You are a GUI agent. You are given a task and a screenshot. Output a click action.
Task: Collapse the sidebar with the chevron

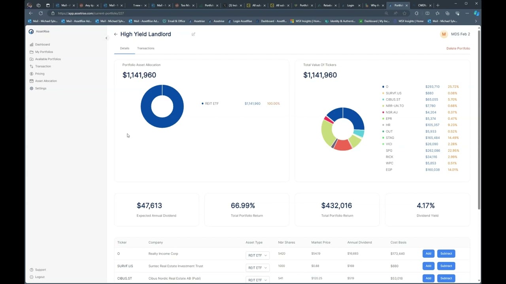pyautogui.click(x=106, y=38)
